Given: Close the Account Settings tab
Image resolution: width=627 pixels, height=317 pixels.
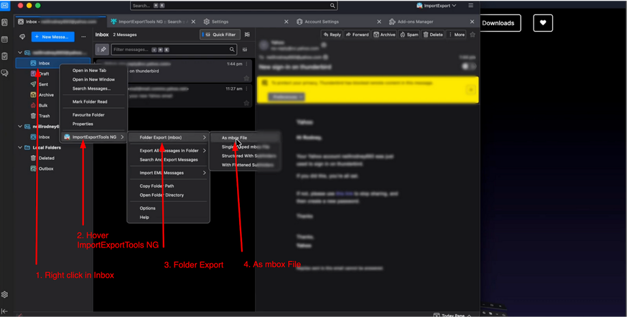Looking at the screenshot, I should click(379, 22).
